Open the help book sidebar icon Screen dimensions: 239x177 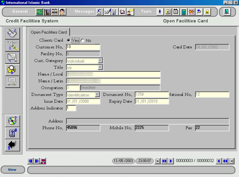coord(12,133)
